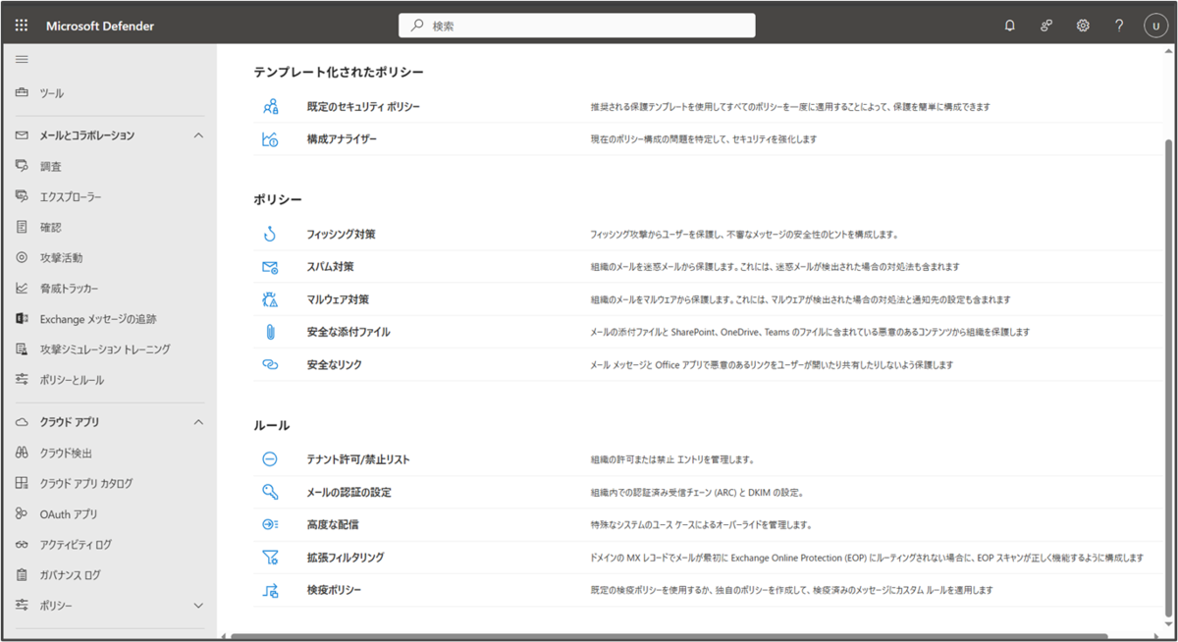The width and height of the screenshot is (1178, 642).
Task: Click the 既定のセキュリティ ポリシー row icon
Action: pyautogui.click(x=270, y=107)
